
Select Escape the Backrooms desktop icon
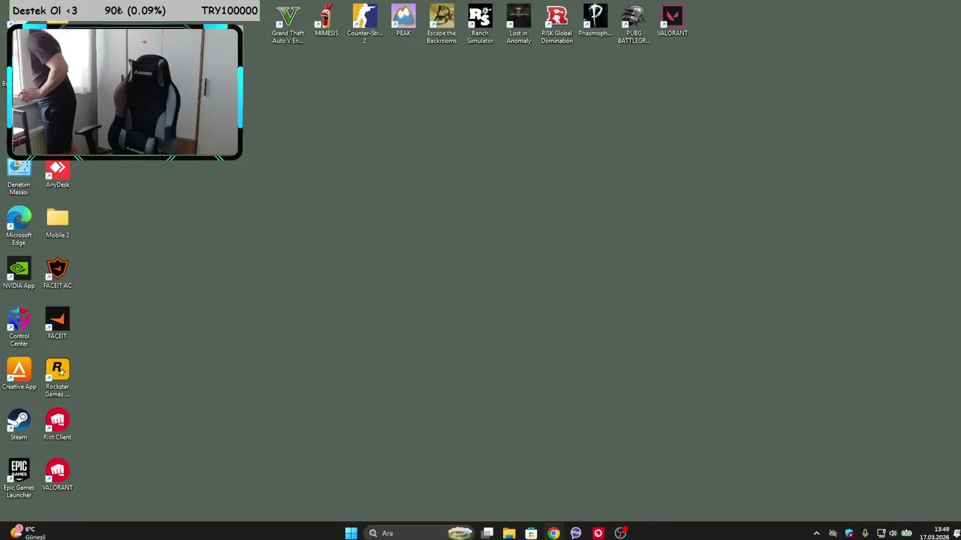coord(441,25)
